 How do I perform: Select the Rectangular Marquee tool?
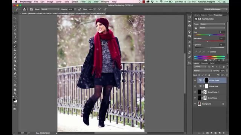[x=15, y=22]
